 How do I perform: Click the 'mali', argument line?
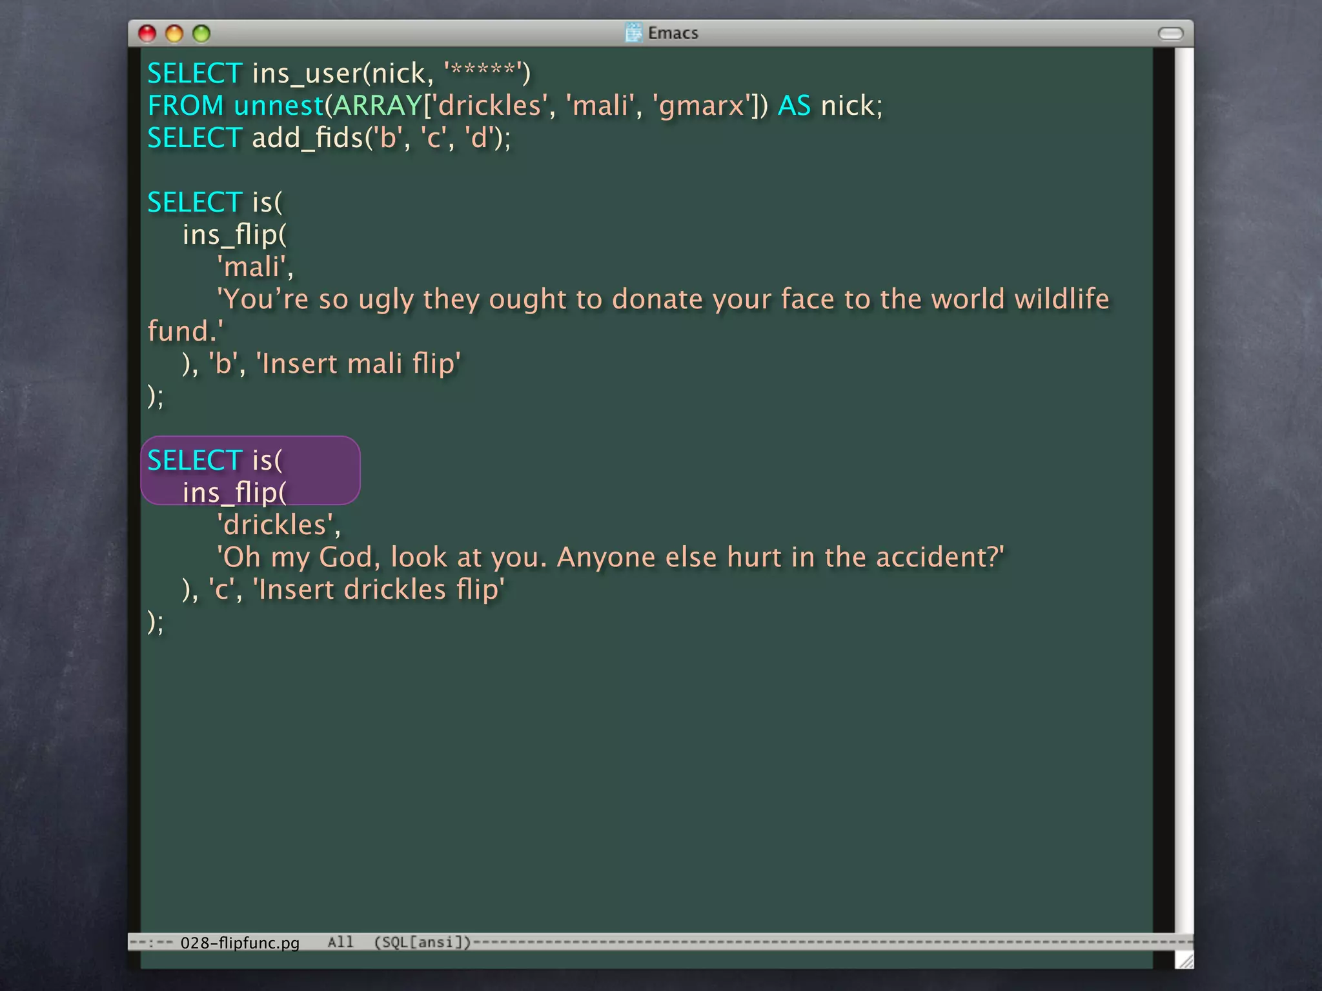pyautogui.click(x=256, y=267)
